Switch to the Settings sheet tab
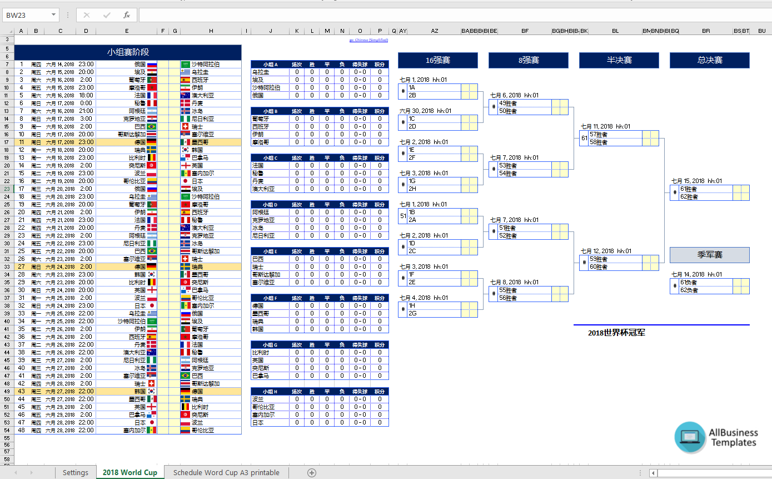The height and width of the screenshot is (479, 772). pos(75,472)
